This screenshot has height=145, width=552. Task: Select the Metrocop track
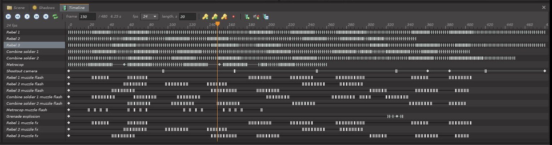tap(34, 65)
